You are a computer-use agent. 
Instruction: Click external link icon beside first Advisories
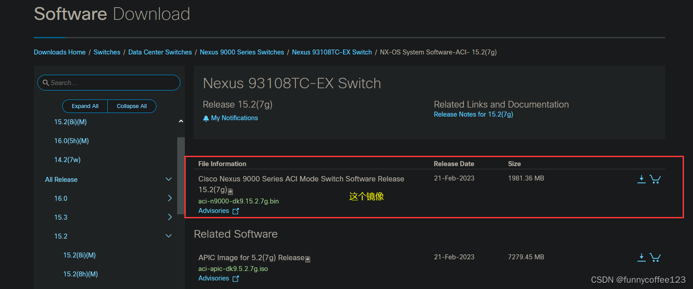coord(235,211)
